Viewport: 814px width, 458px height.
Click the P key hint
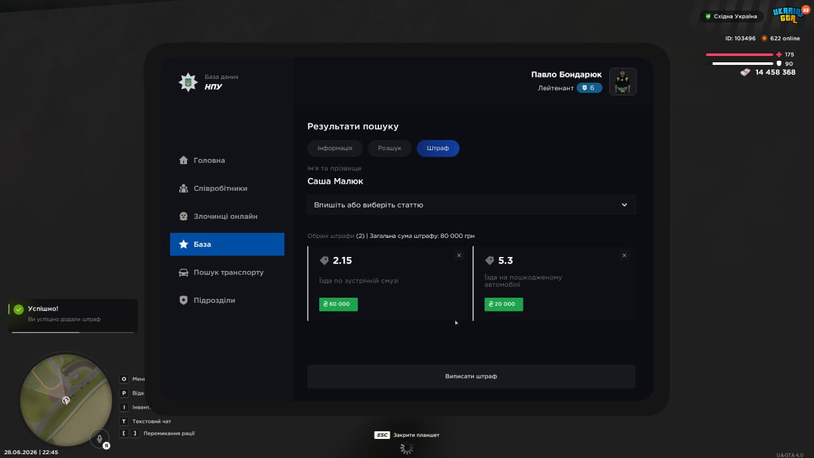pos(124,393)
